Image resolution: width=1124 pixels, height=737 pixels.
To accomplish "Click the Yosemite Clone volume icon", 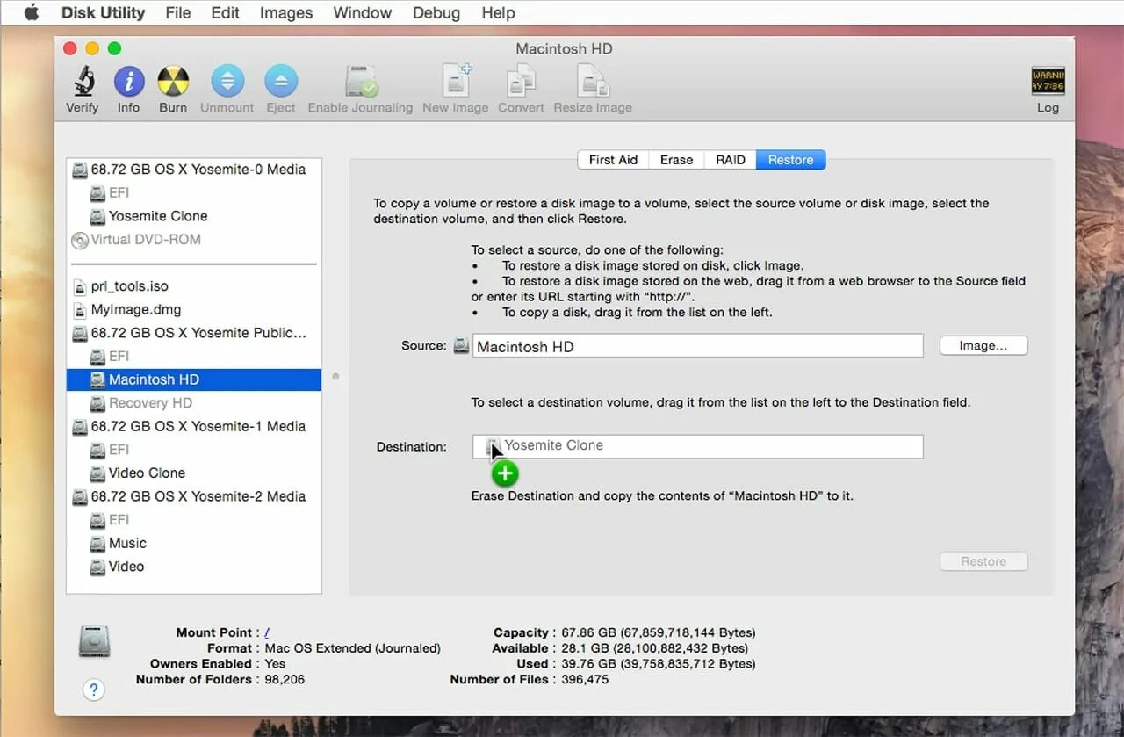I will [x=97, y=216].
